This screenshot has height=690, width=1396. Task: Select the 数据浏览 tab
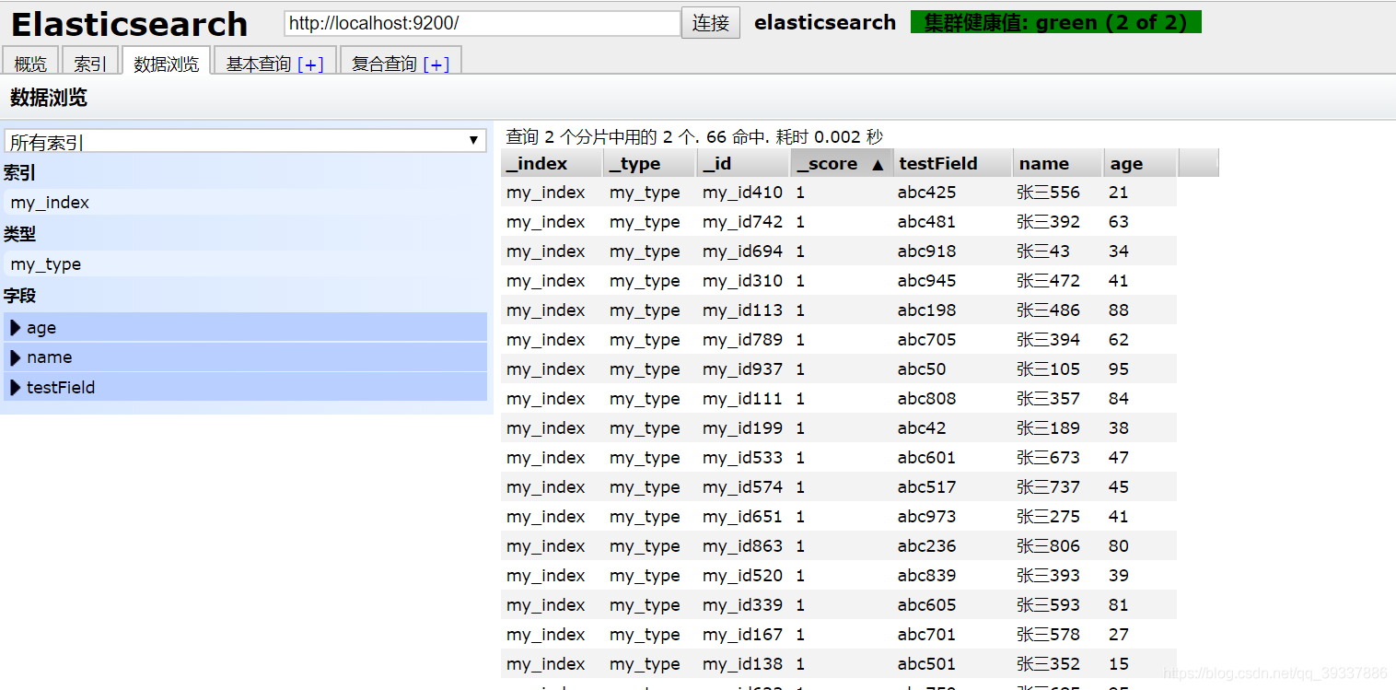click(166, 63)
